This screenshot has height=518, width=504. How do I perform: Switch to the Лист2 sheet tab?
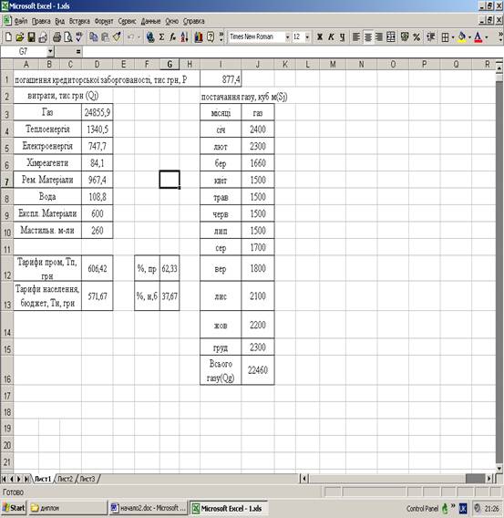point(65,479)
